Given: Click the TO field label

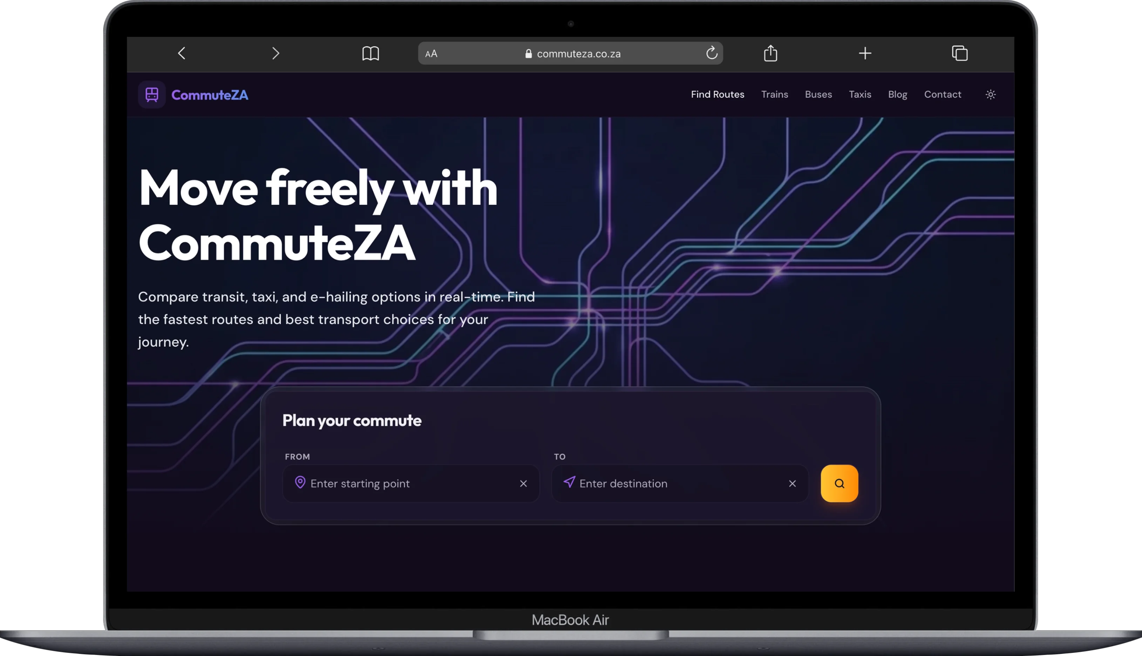Looking at the screenshot, I should (x=560, y=456).
